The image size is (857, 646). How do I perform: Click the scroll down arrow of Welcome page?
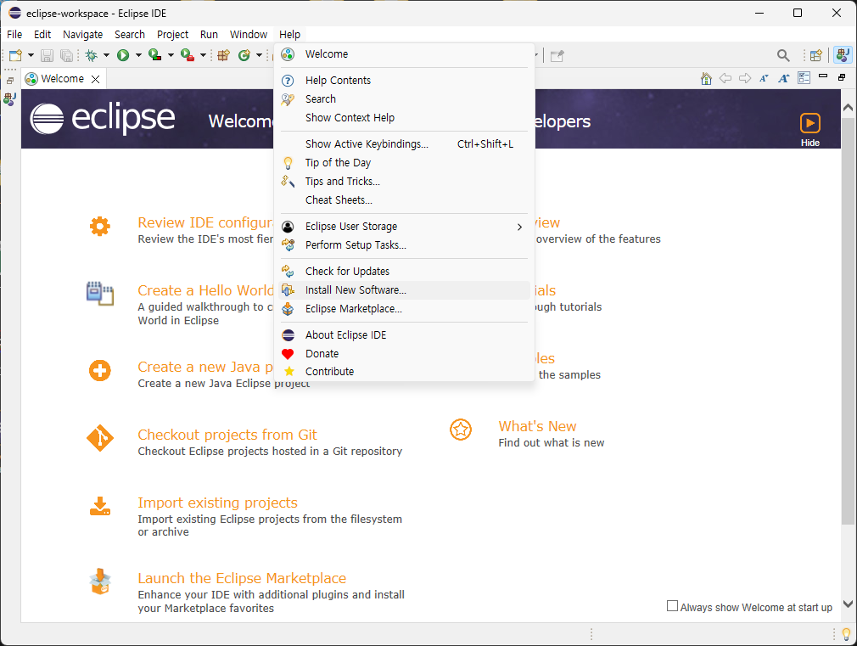(848, 604)
